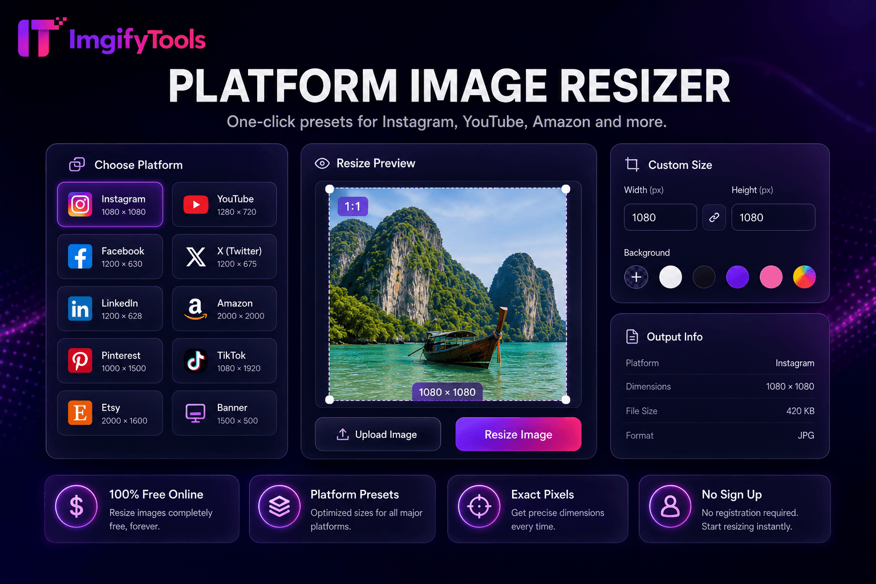The width and height of the screenshot is (876, 584).
Task: Click the X (Twitter) logo icon
Action: pos(196,257)
